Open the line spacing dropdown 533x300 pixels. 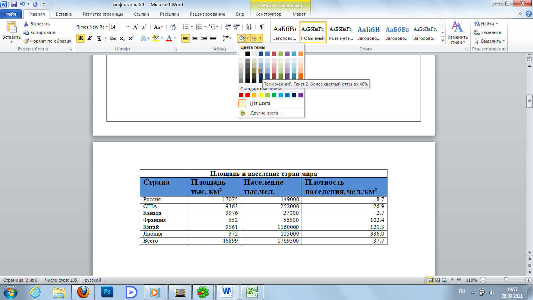coord(227,38)
